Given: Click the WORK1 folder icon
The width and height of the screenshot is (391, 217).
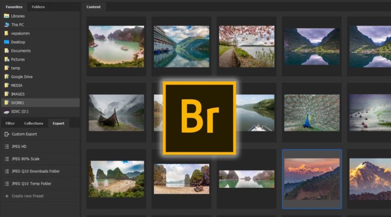Looking at the screenshot, I should (x=7, y=103).
